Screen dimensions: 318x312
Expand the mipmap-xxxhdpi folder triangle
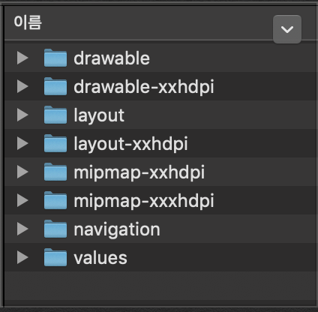click(22, 200)
